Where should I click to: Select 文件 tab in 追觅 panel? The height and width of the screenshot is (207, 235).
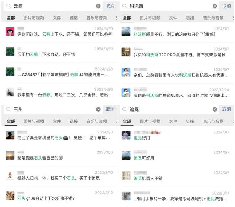point(173,121)
